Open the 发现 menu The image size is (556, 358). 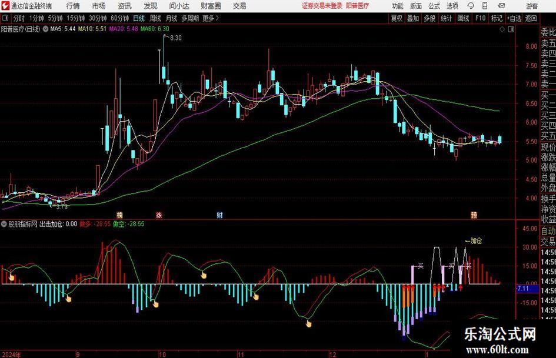(151, 6)
